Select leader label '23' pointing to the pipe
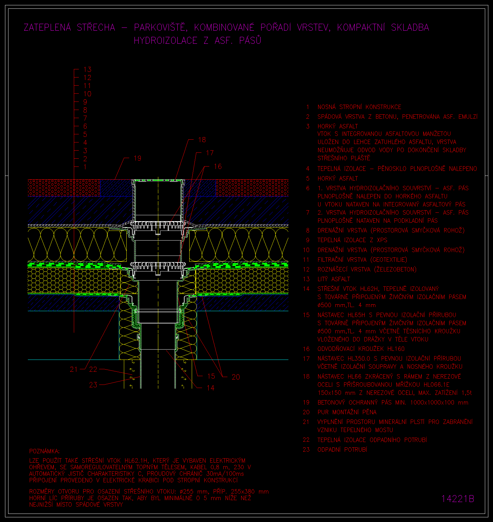The image size is (493, 522). (93, 385)
